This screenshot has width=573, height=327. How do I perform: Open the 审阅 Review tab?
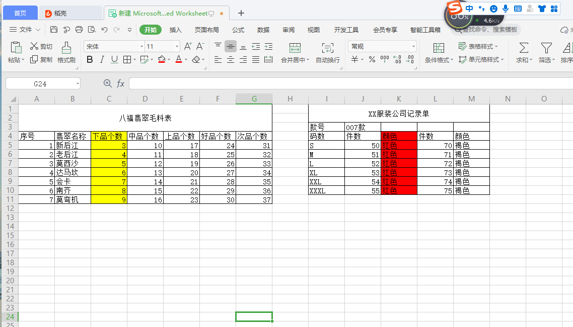pyautogui.click(x=289, y=30)
